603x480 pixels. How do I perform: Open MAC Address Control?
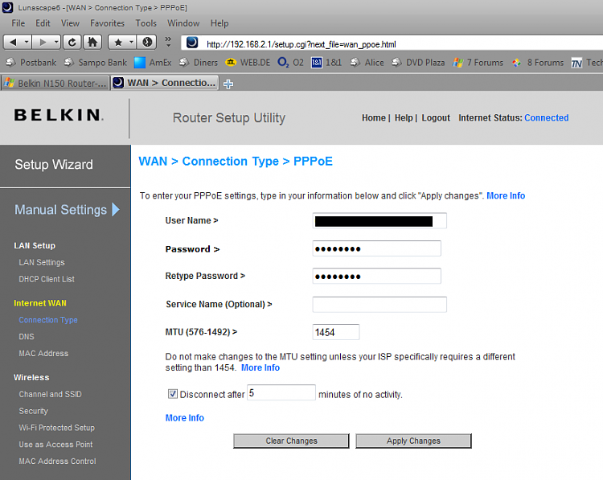[x=57, y=462]
